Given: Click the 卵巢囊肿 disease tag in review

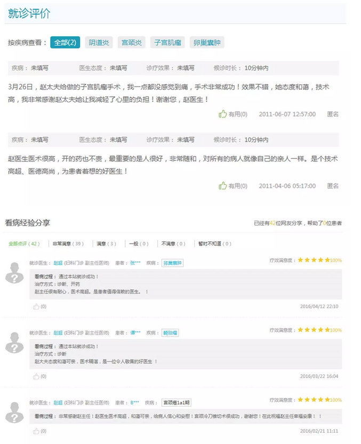Looking at the screenshot, I should (172, 263).
